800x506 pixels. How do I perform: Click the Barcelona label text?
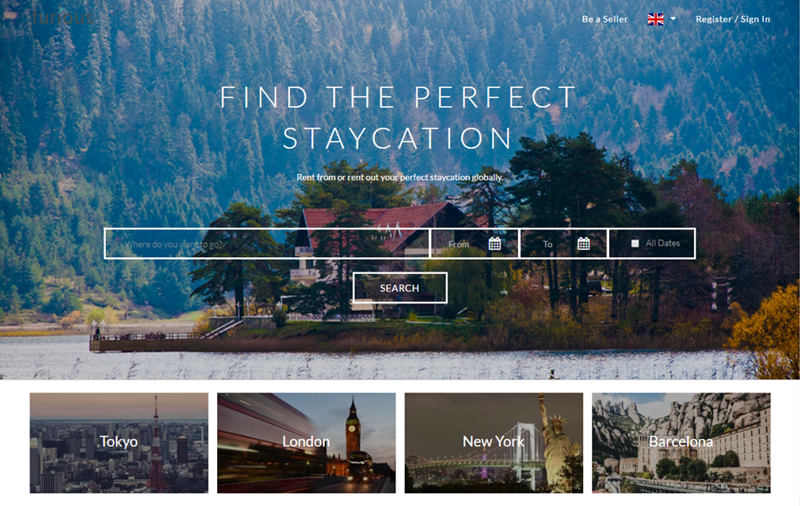(681, 441)
